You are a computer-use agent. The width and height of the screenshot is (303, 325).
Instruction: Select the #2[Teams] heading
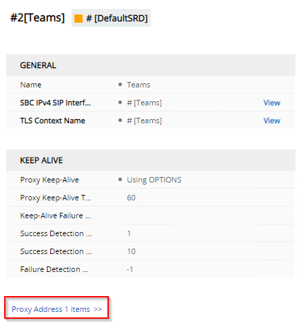coord(38,18)
